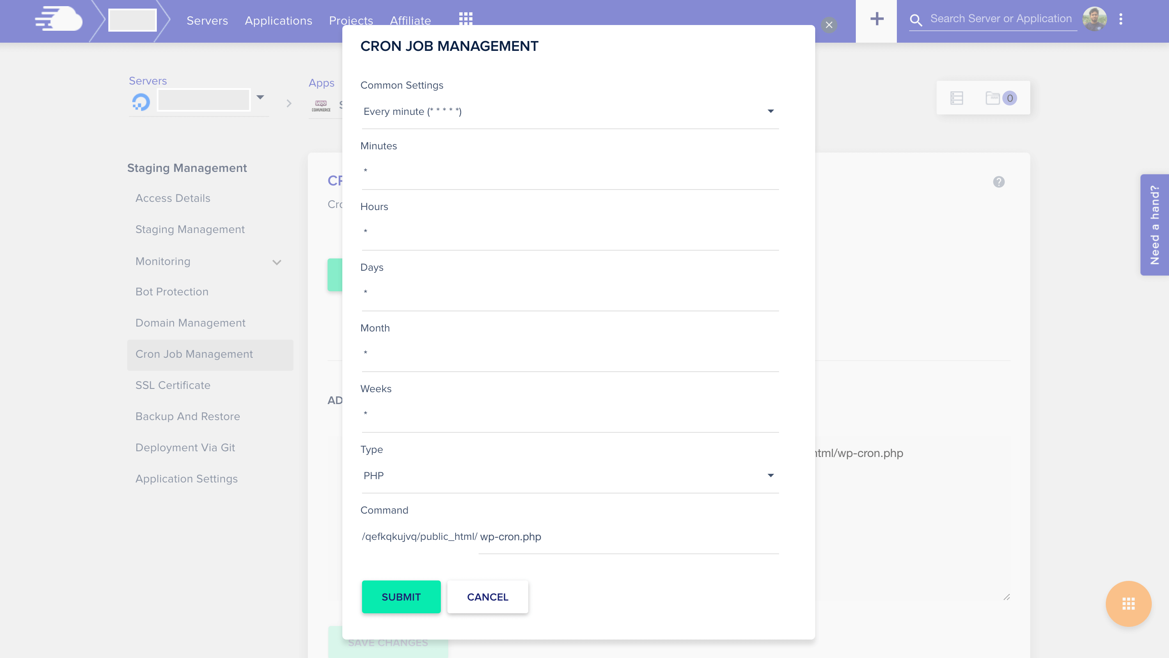Image resolution: width=1169 pixels, height=658 pixels.
Task: Click the floating grid launcher icon
Action: tap(1129, 604)
